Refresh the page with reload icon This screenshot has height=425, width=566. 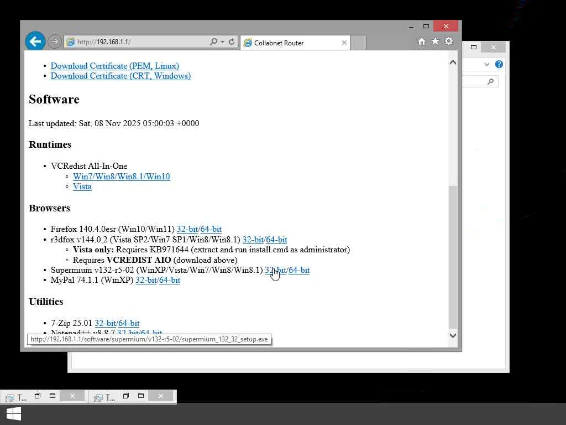[x=232, y=42]
